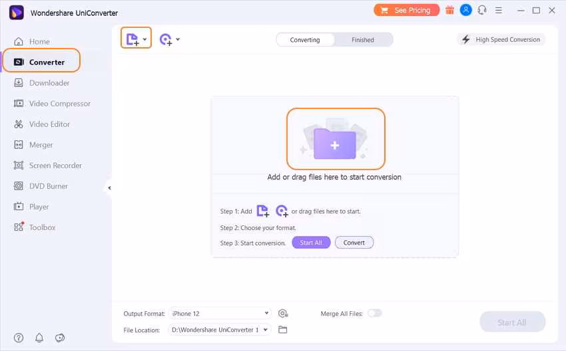Click 'Add or drag files here to start conversion' text
The width and height of the screenshot is (566, 351).
[x=334, y=177]
